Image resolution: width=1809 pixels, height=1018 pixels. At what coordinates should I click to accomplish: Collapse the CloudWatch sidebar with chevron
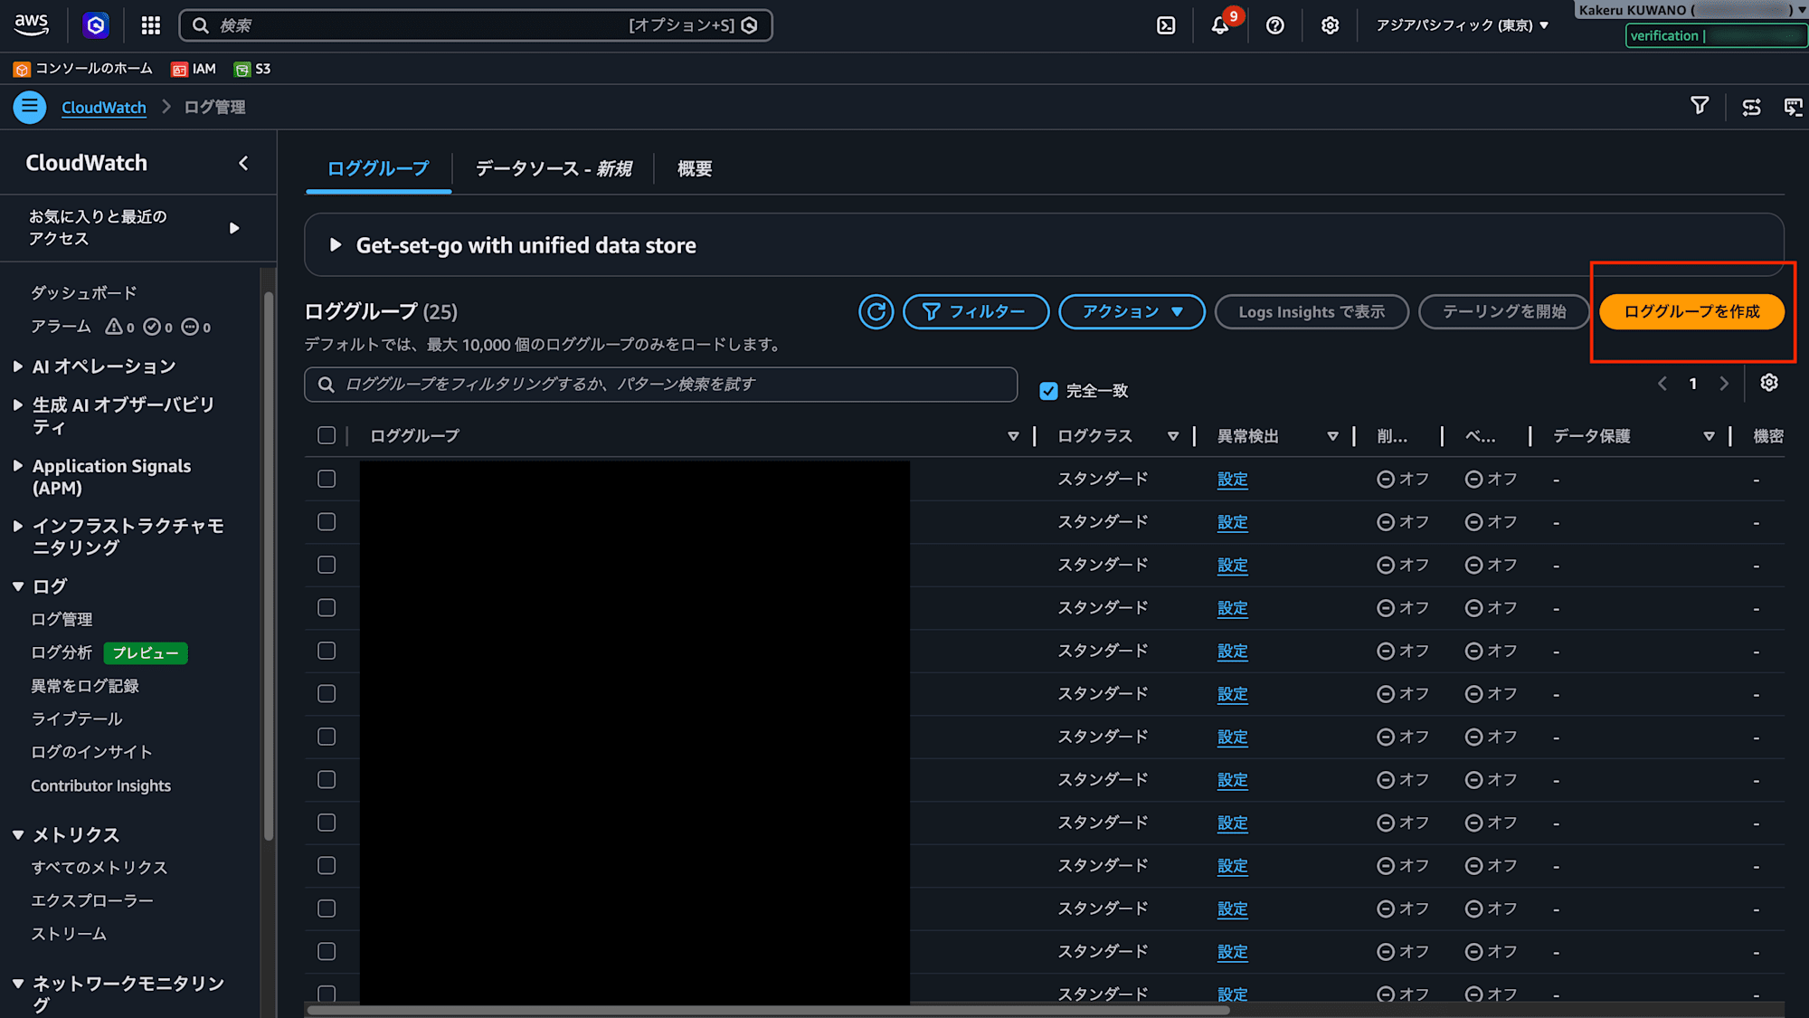click(x=243, y=163)
